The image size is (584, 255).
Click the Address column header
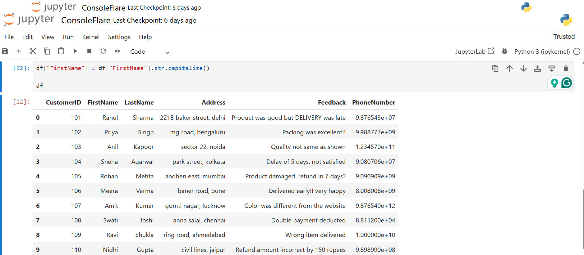tap(214, 102)
